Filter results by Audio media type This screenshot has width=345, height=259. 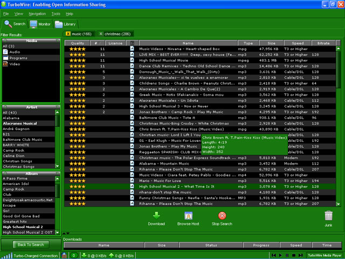(15, 52)
